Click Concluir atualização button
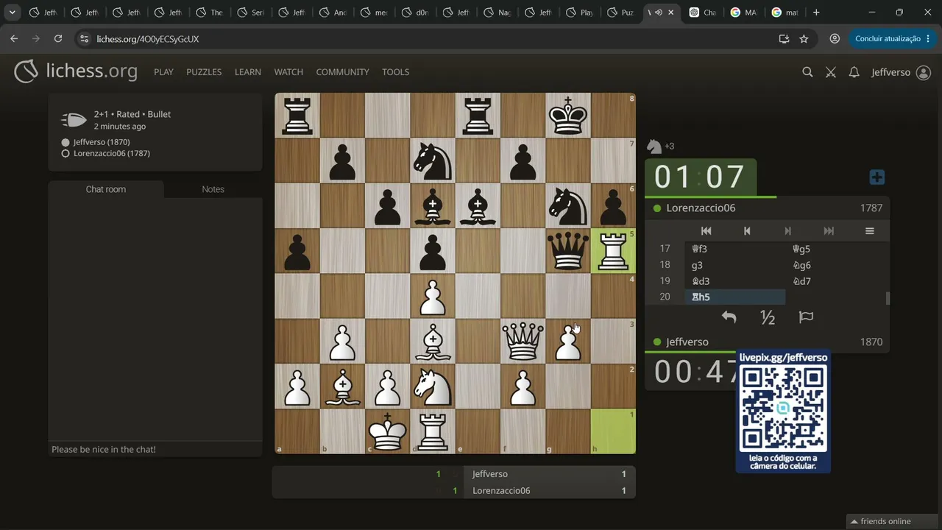 point(892,38)
